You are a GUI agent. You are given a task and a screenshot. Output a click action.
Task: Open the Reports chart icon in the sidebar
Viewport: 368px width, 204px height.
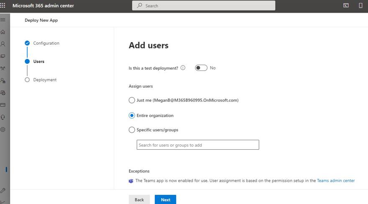[3, 202]
